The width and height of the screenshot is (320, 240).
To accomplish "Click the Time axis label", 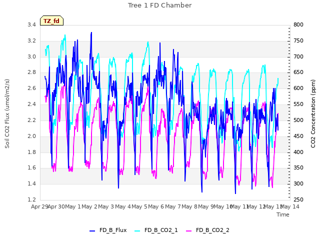I will click(x=283, y=214).
